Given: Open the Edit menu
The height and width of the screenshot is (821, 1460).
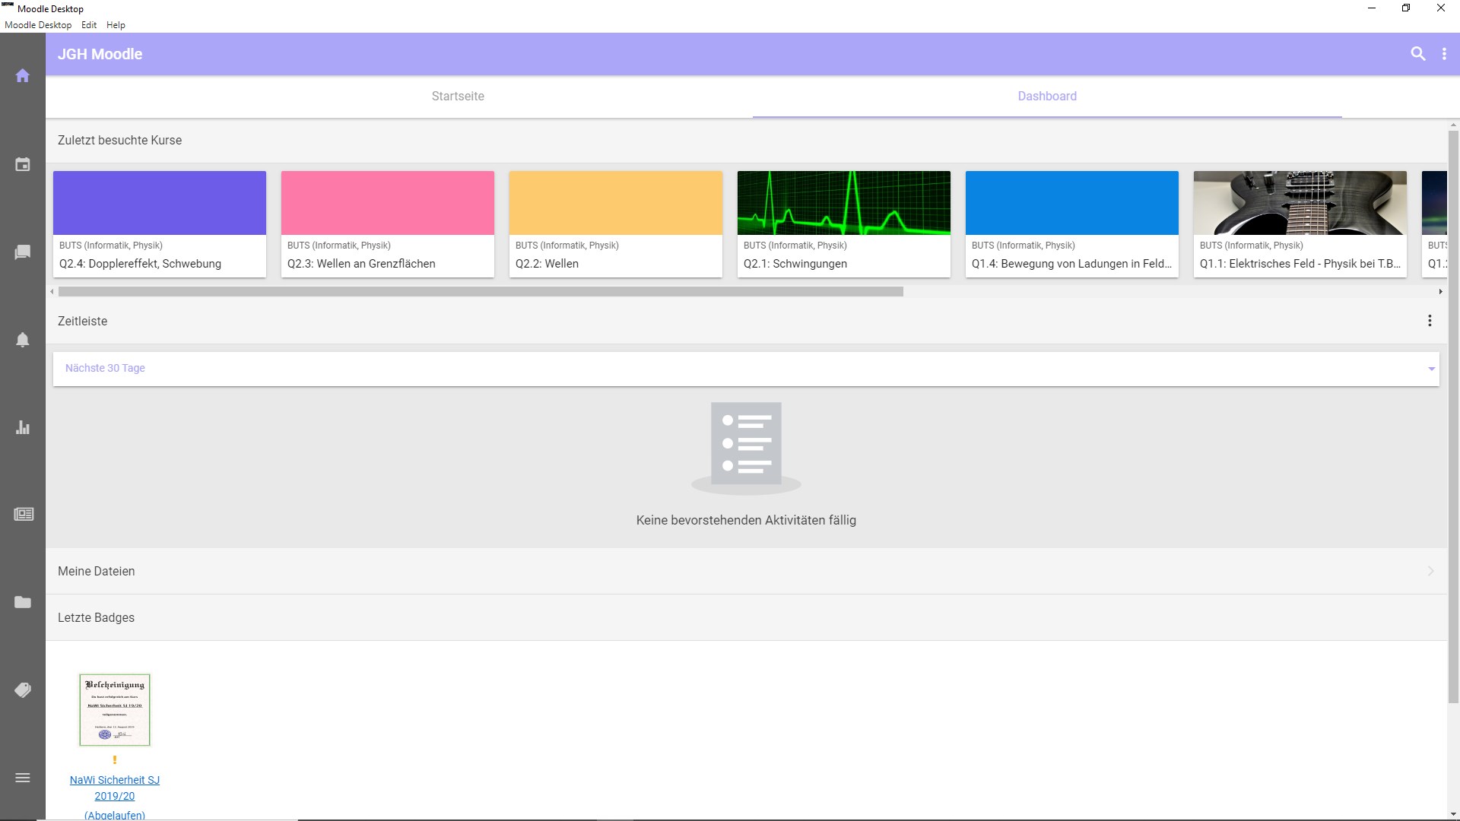Looking at the screenshot, I should pos(89,25).
